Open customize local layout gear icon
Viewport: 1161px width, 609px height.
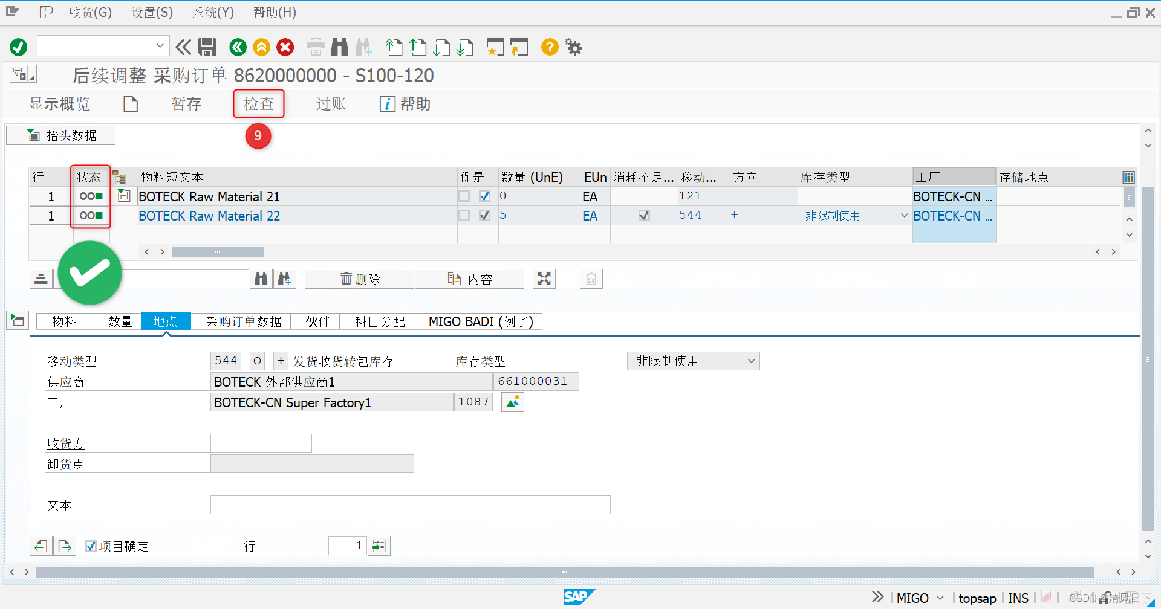coord(573,47)
